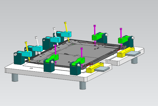The height and width of the screenshot is (106, 158).
Task: Click the small circular hole in the base plate front-left
Action: (31, 68)
